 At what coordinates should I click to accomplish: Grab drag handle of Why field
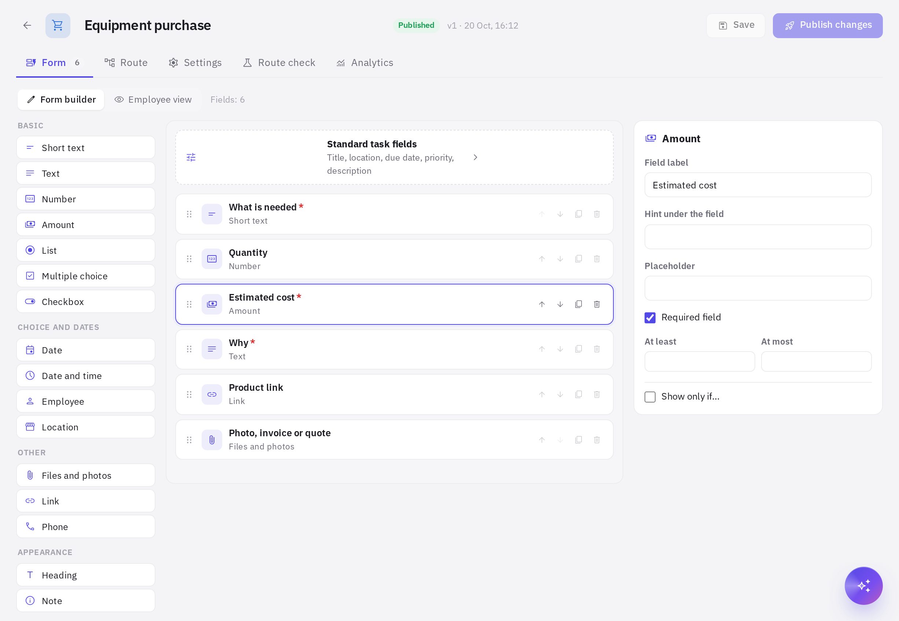(189, 349)
